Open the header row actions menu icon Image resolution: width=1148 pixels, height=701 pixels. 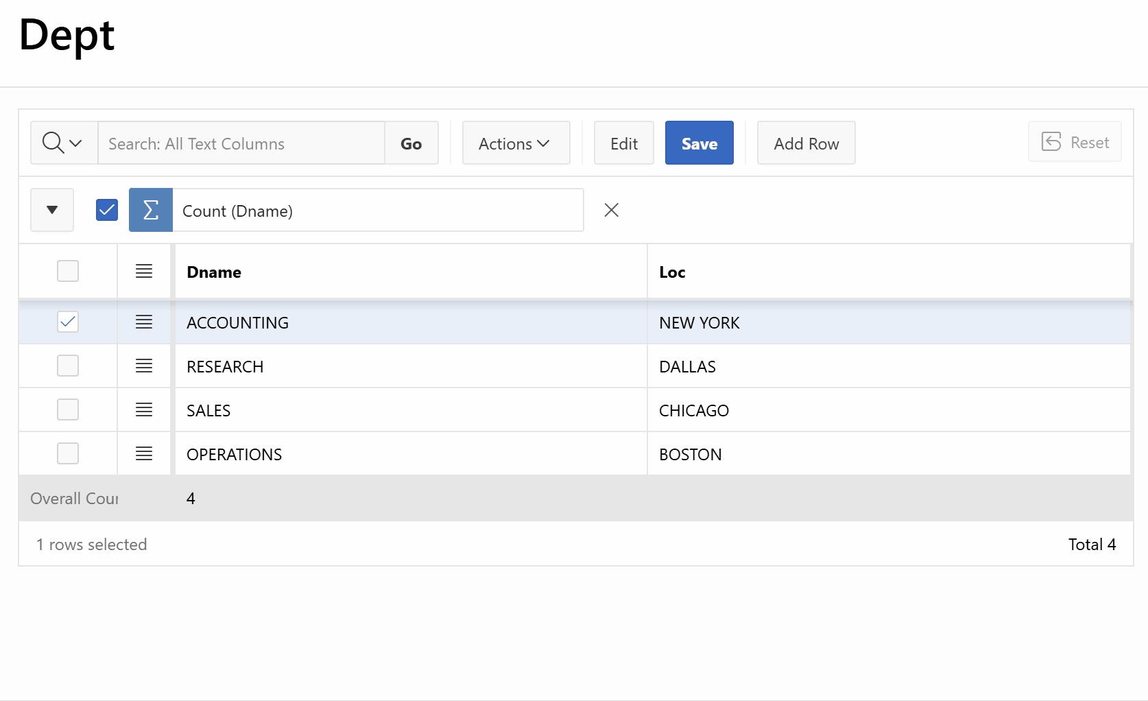click(x=144, y=271)
